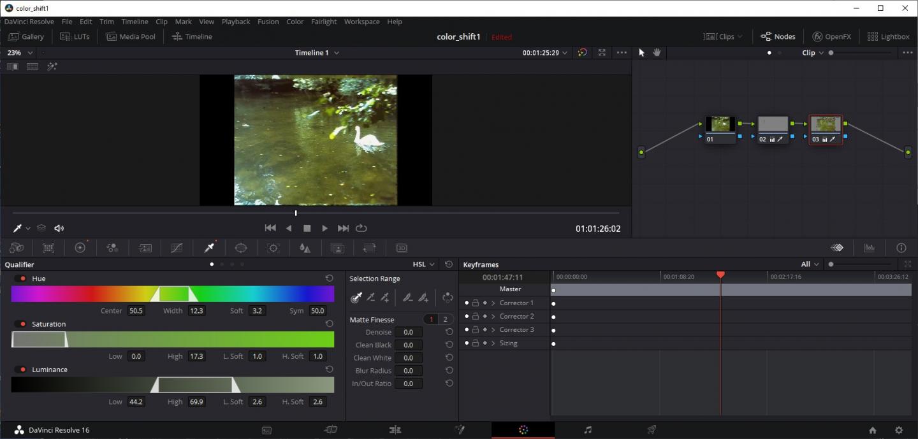
Task: Open the Information palette icon
Action: pyautogui.click(x=901, y=248)
